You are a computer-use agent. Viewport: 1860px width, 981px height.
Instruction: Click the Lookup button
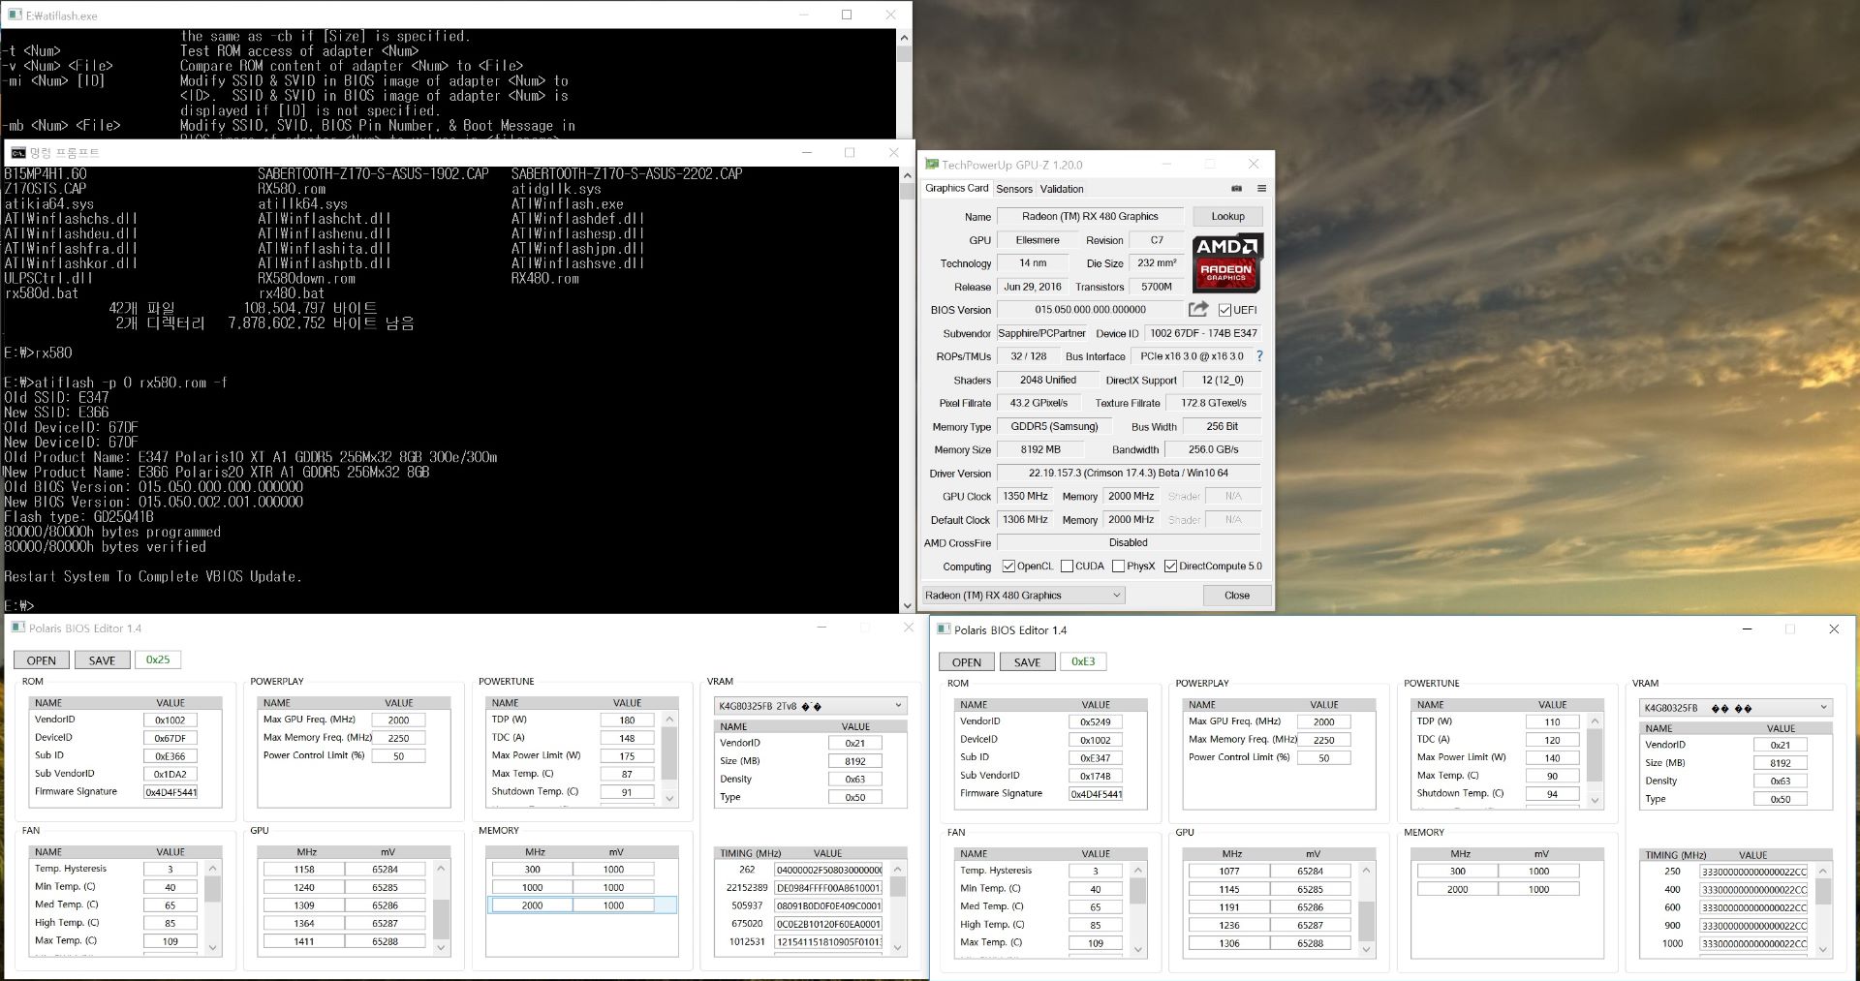coord(1226,216)
